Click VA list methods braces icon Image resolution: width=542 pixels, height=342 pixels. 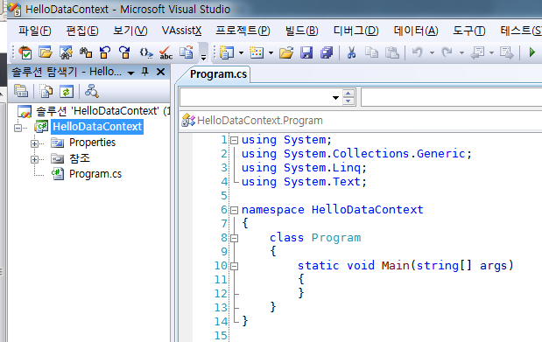tap(146, 52)
